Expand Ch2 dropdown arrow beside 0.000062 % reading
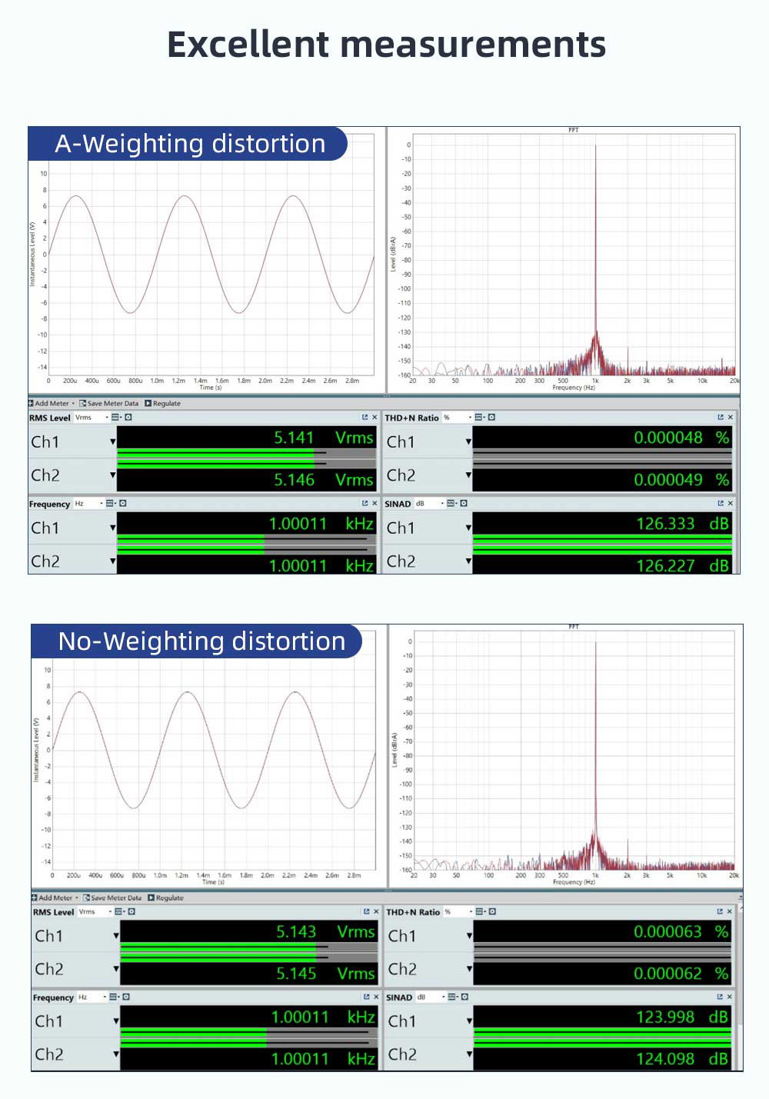The height and width of the screenshot is (1099, 769). [x=469, y=969]
